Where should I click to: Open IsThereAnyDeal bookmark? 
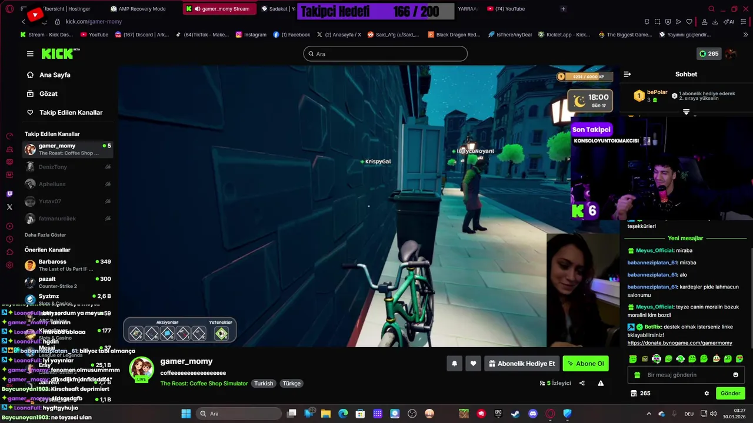click(x=510, y=35)
